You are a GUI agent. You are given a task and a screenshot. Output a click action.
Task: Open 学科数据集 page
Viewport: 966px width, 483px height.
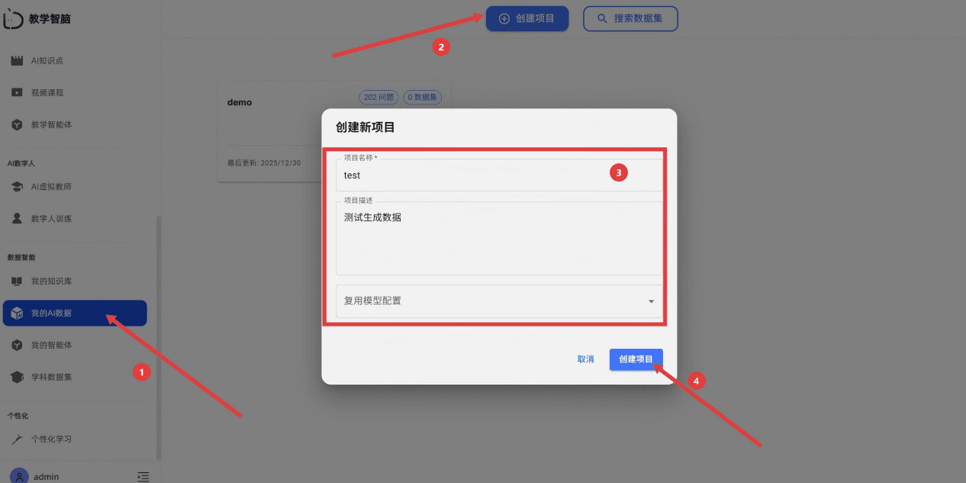(75, 377)
